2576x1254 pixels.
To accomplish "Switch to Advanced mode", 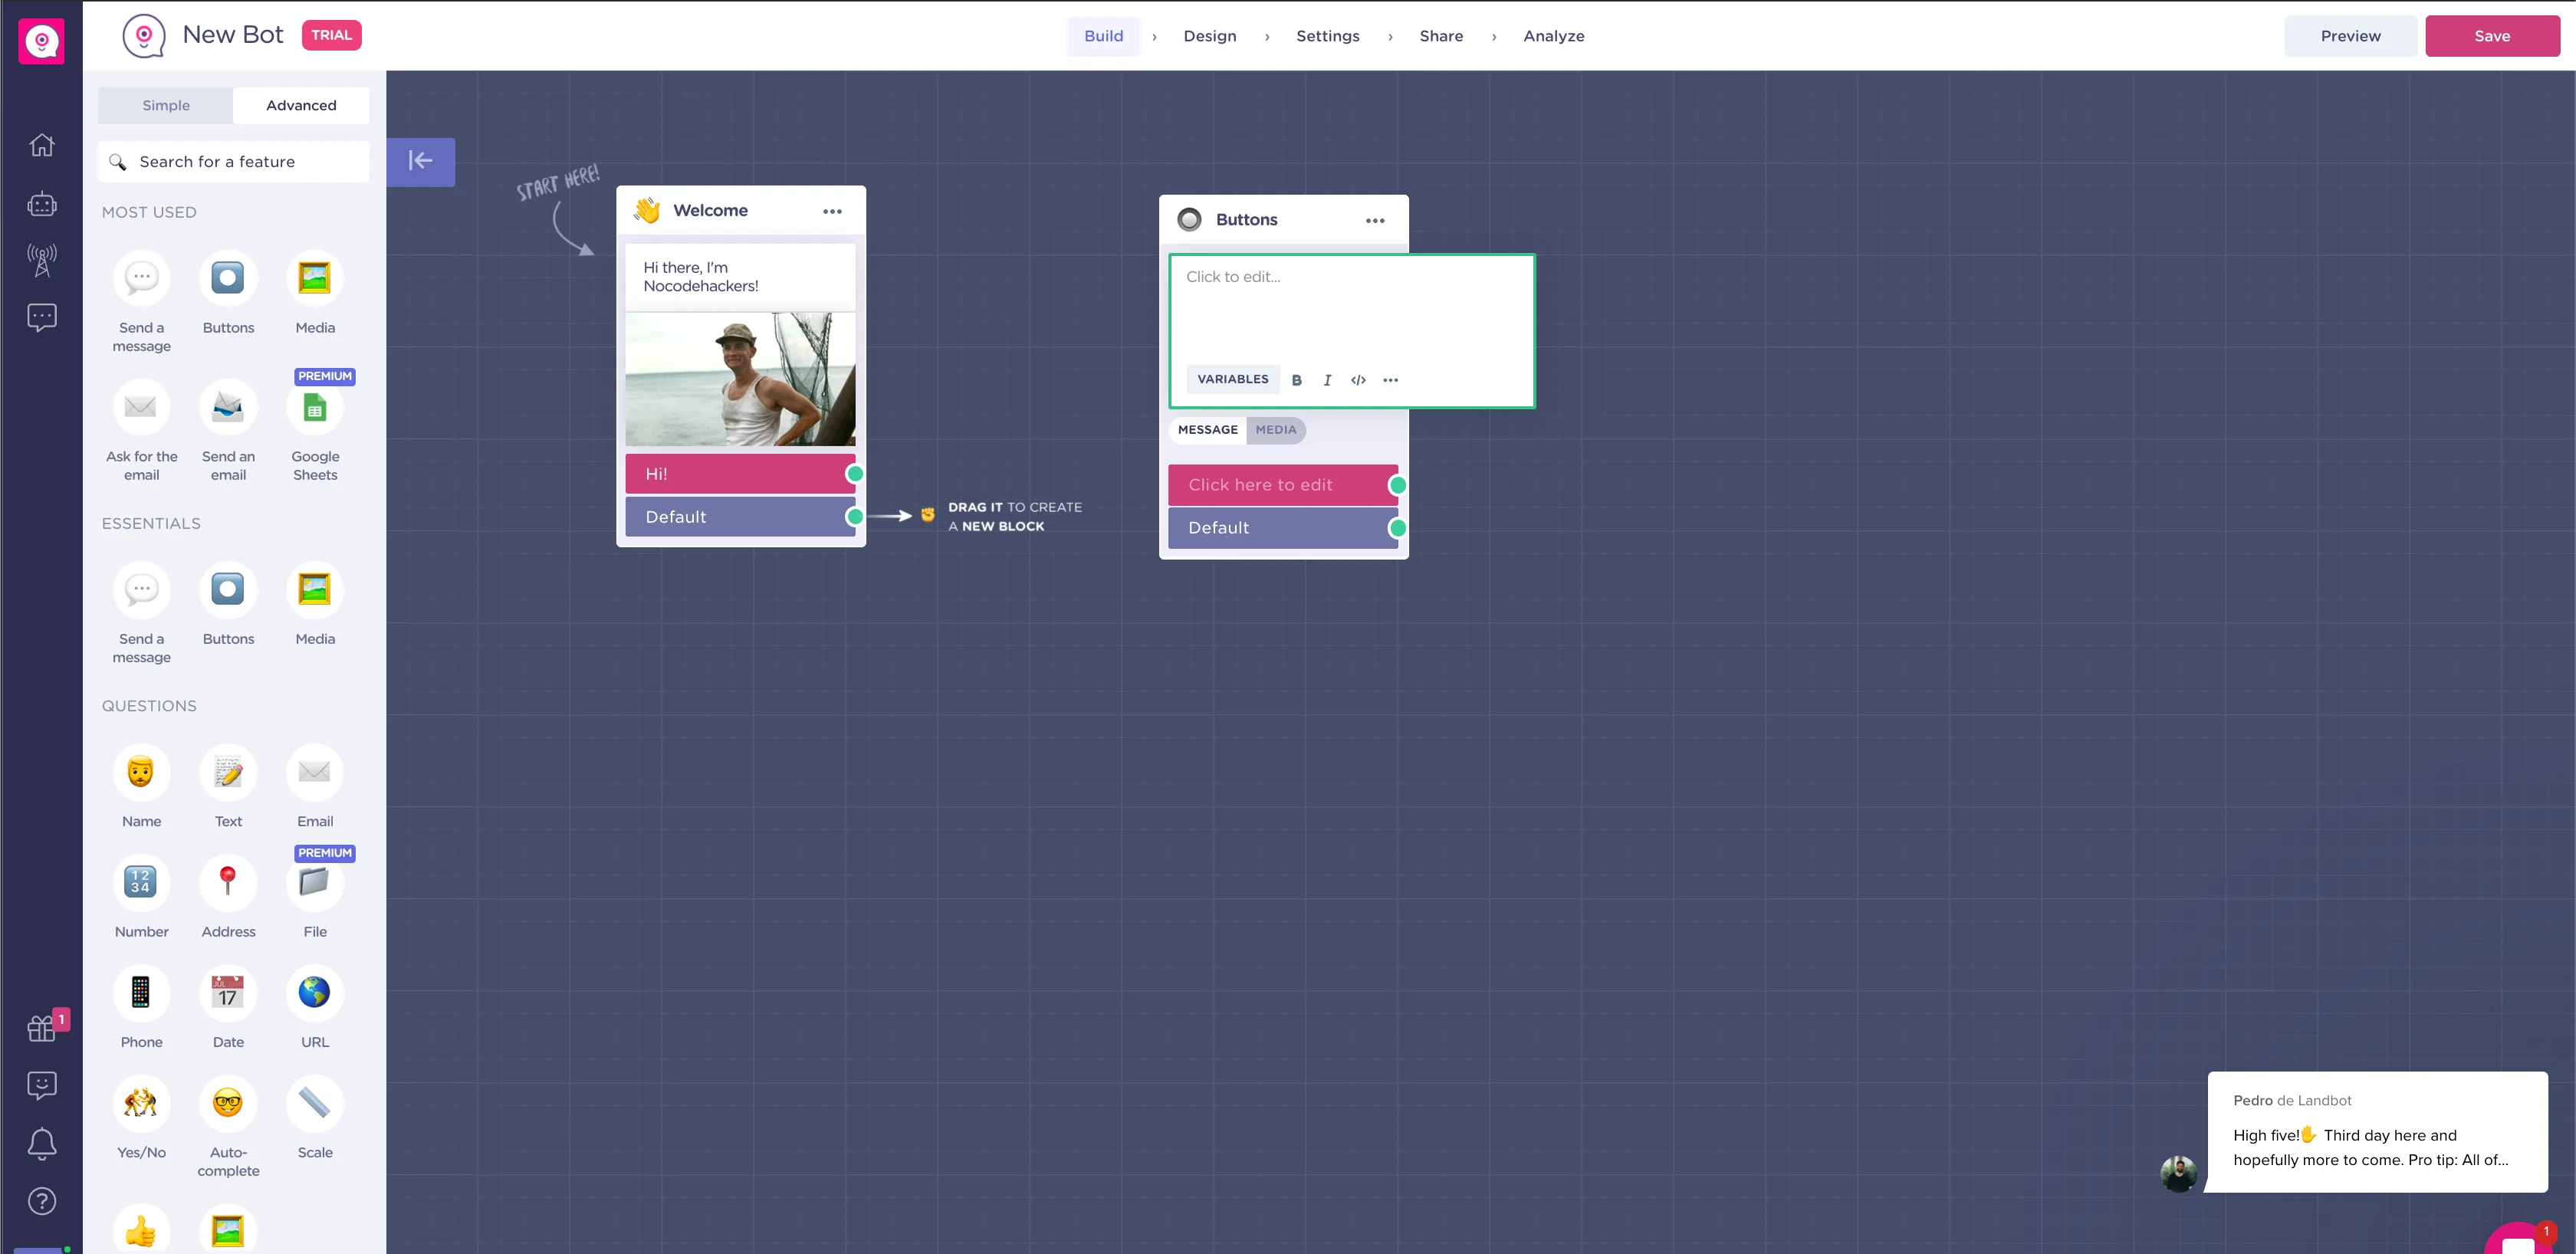I will coord(301,105).
